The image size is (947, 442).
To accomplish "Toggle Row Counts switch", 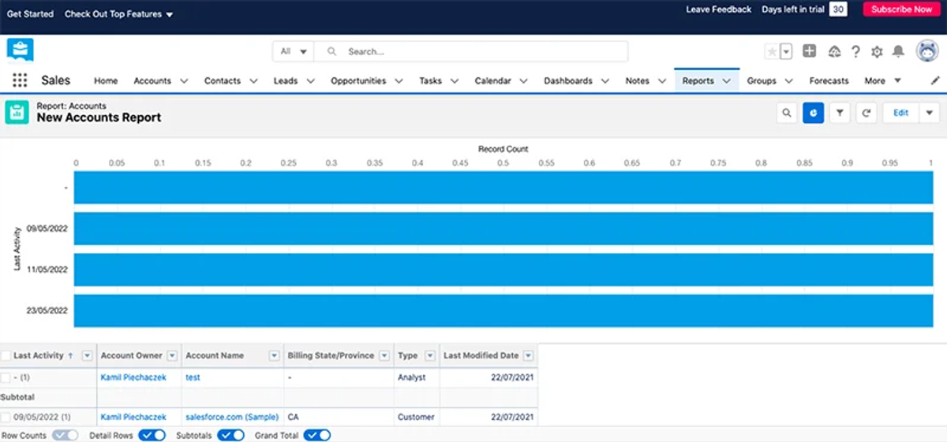I will (x=66, y=435).
